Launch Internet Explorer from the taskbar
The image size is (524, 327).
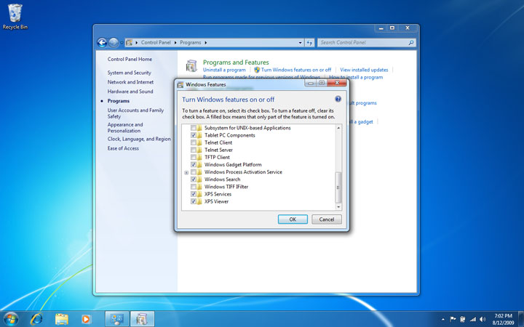click(36, 318)
